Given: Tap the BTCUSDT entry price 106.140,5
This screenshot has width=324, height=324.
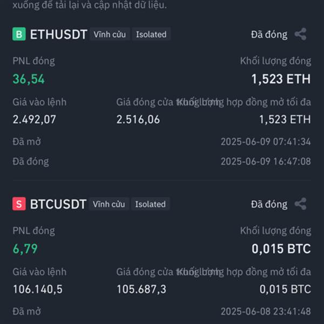Looking at the screenshot, I should (38, 289).
